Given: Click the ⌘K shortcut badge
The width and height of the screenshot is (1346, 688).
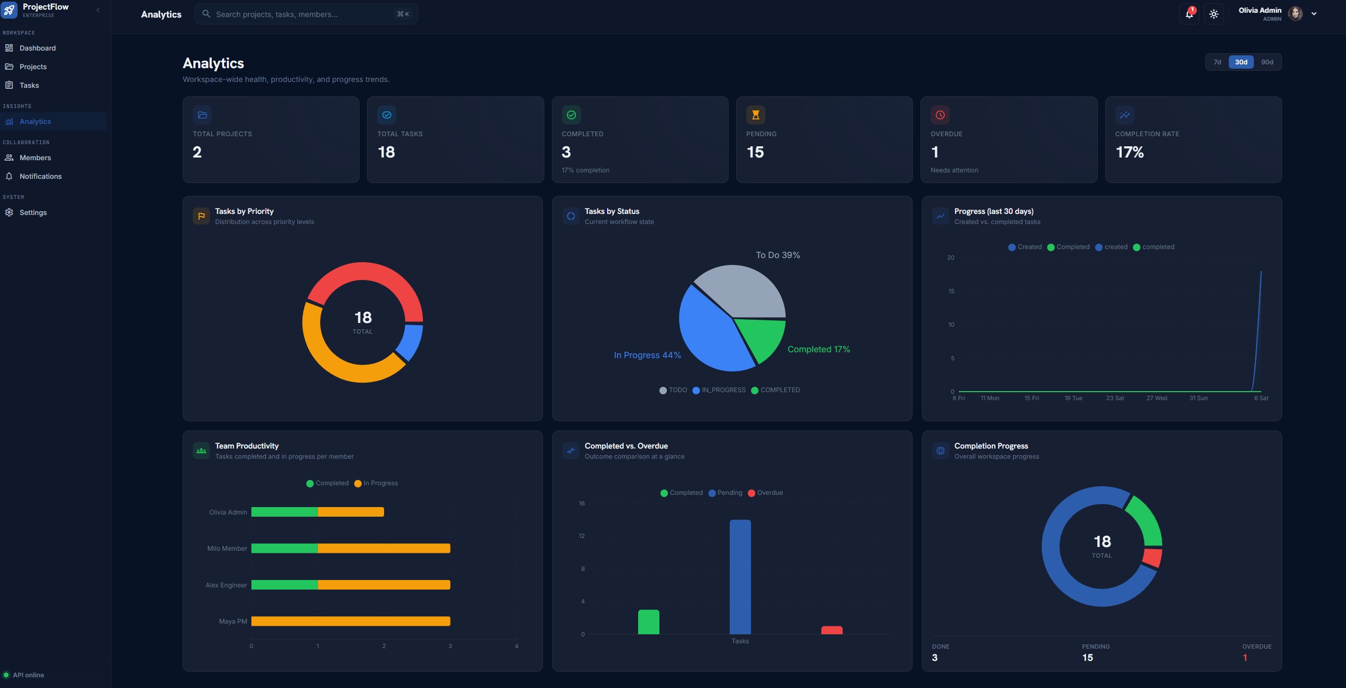Looking at the screenshot, I should coord(403,14).
